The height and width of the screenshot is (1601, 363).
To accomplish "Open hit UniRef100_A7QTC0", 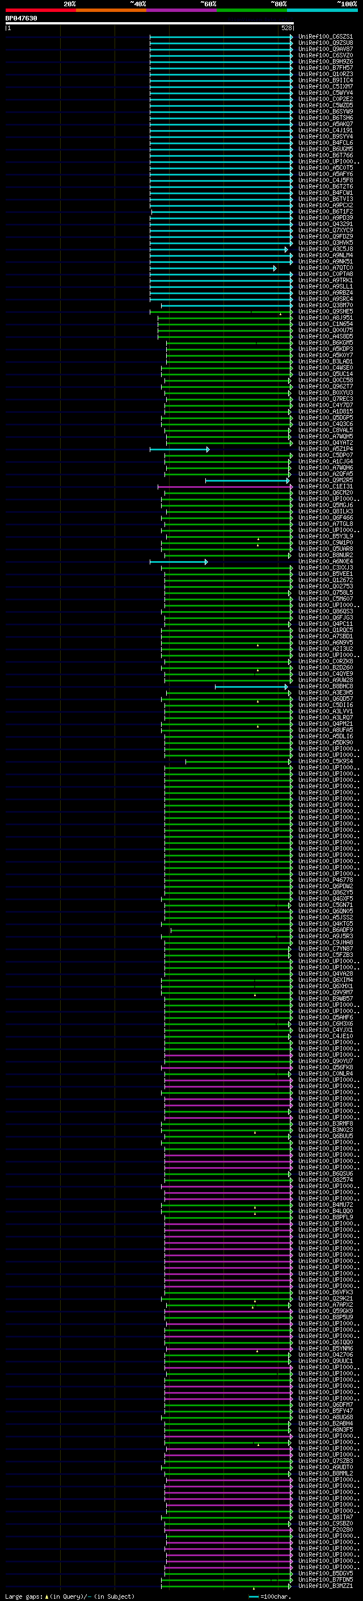I will [325, 268].
